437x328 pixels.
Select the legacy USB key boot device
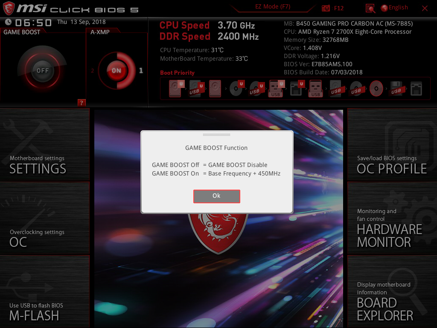point(315,88)
